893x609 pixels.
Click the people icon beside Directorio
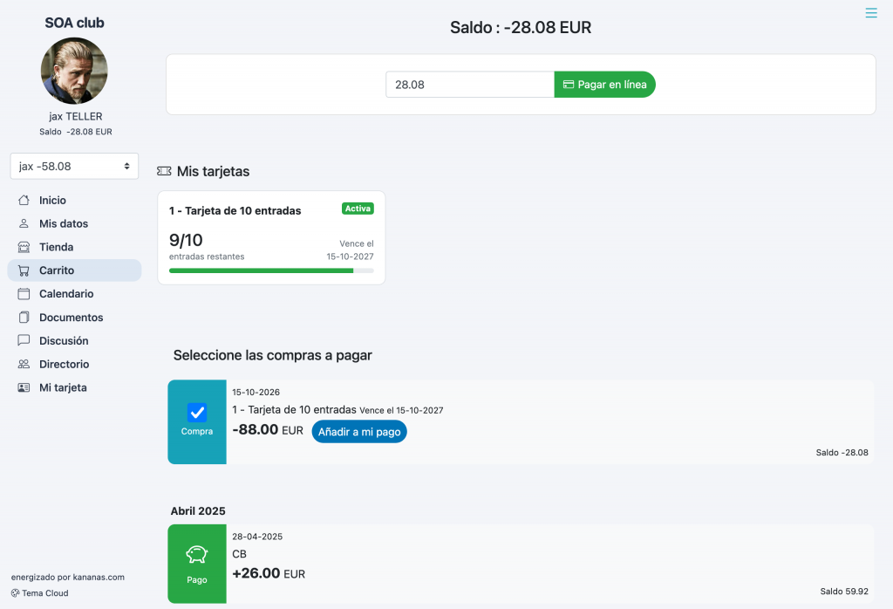tap(24, 364)
